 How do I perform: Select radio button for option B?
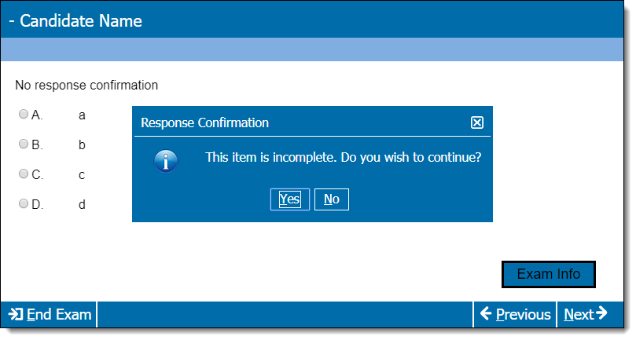pyautogui.click(x=24, y=144)
